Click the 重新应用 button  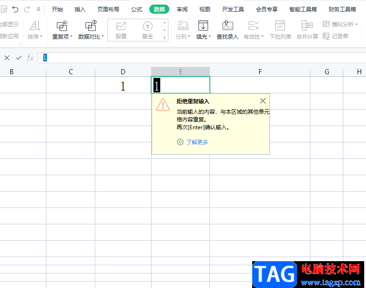[x=10, y=36]
